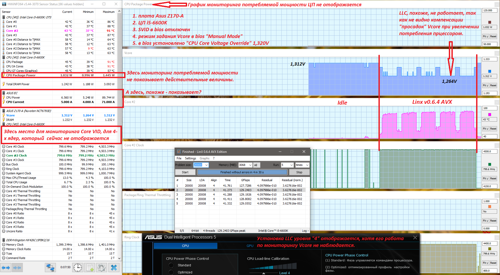Click the clock reset-timer icon in HWiNFO
This screenshot has height=275, width=500.
click(x=78, y=268)
